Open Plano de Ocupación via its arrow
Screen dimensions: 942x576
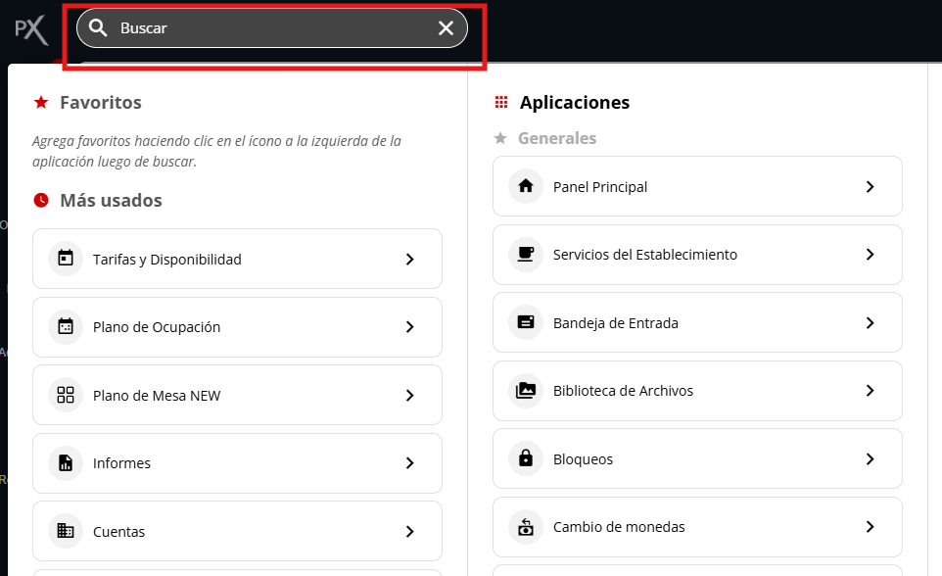point(410,326)
